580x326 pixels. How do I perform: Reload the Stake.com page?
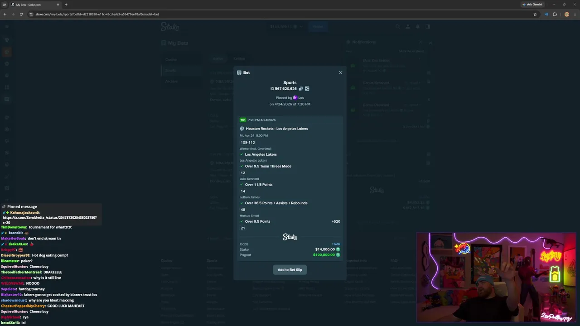[21, 14]
